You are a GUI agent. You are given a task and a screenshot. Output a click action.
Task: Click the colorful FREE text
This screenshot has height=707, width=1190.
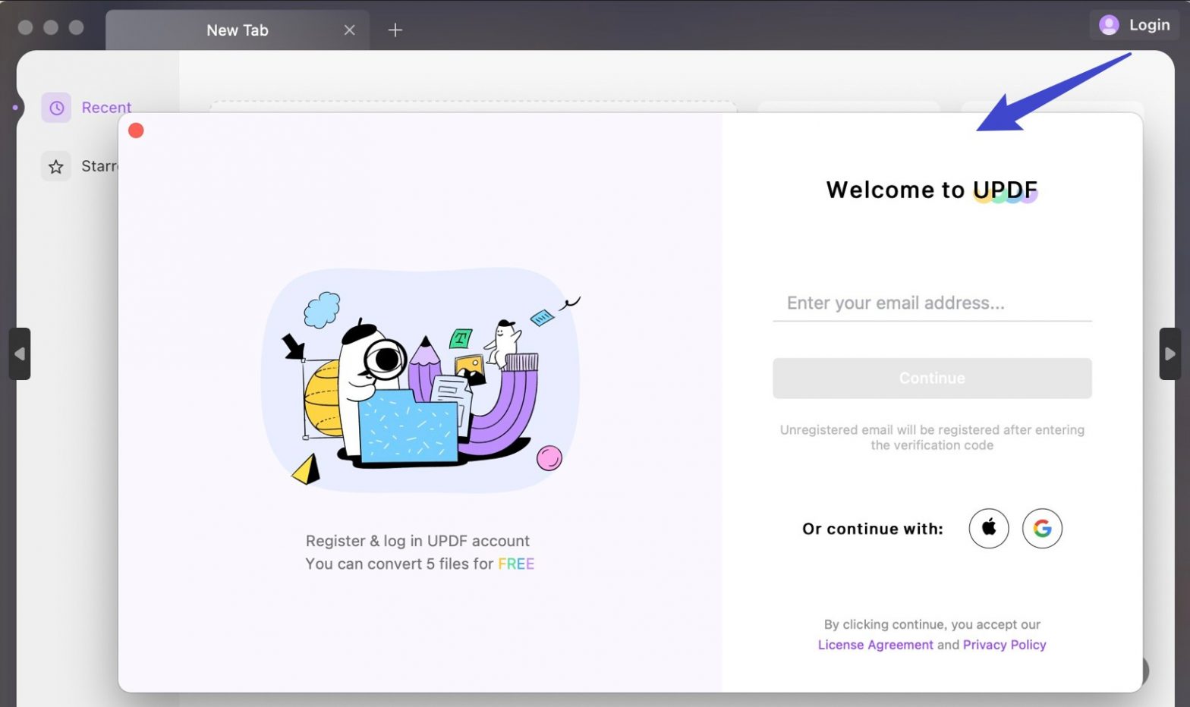coord(516,564)
